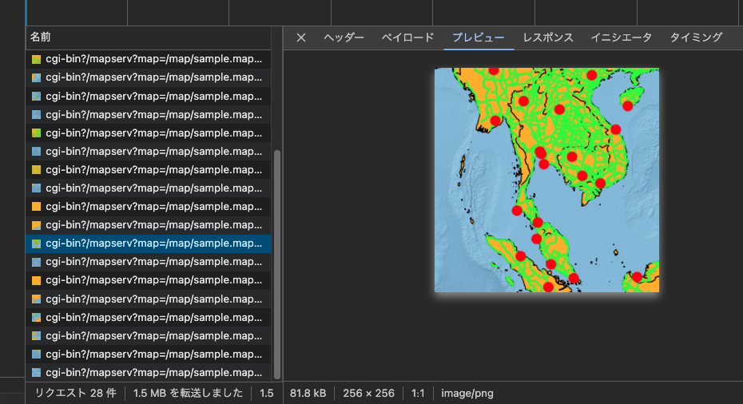
Task: Select the bottommost visible mapserv request
Action: point(153,372)
